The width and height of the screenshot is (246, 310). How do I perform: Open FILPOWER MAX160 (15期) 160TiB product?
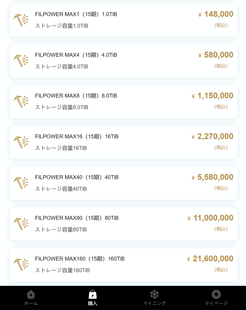(x=80, y=259)
